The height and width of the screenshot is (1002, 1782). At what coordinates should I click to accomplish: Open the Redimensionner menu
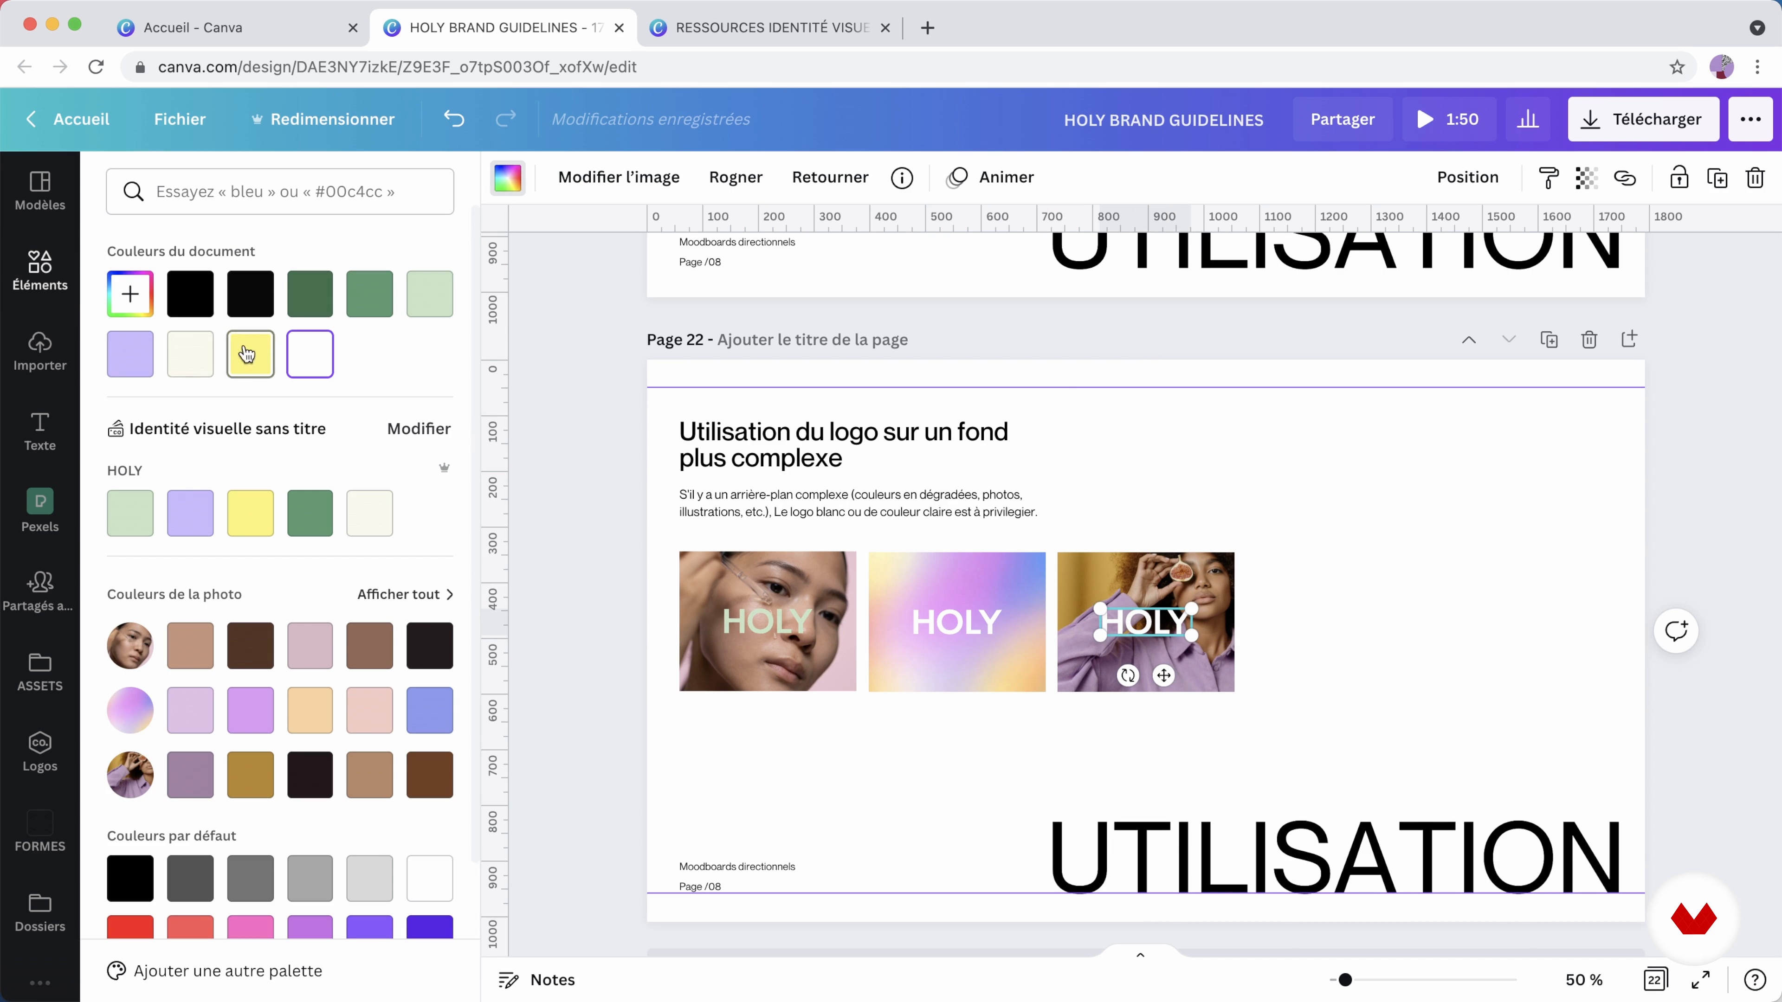tap(323, 119)
